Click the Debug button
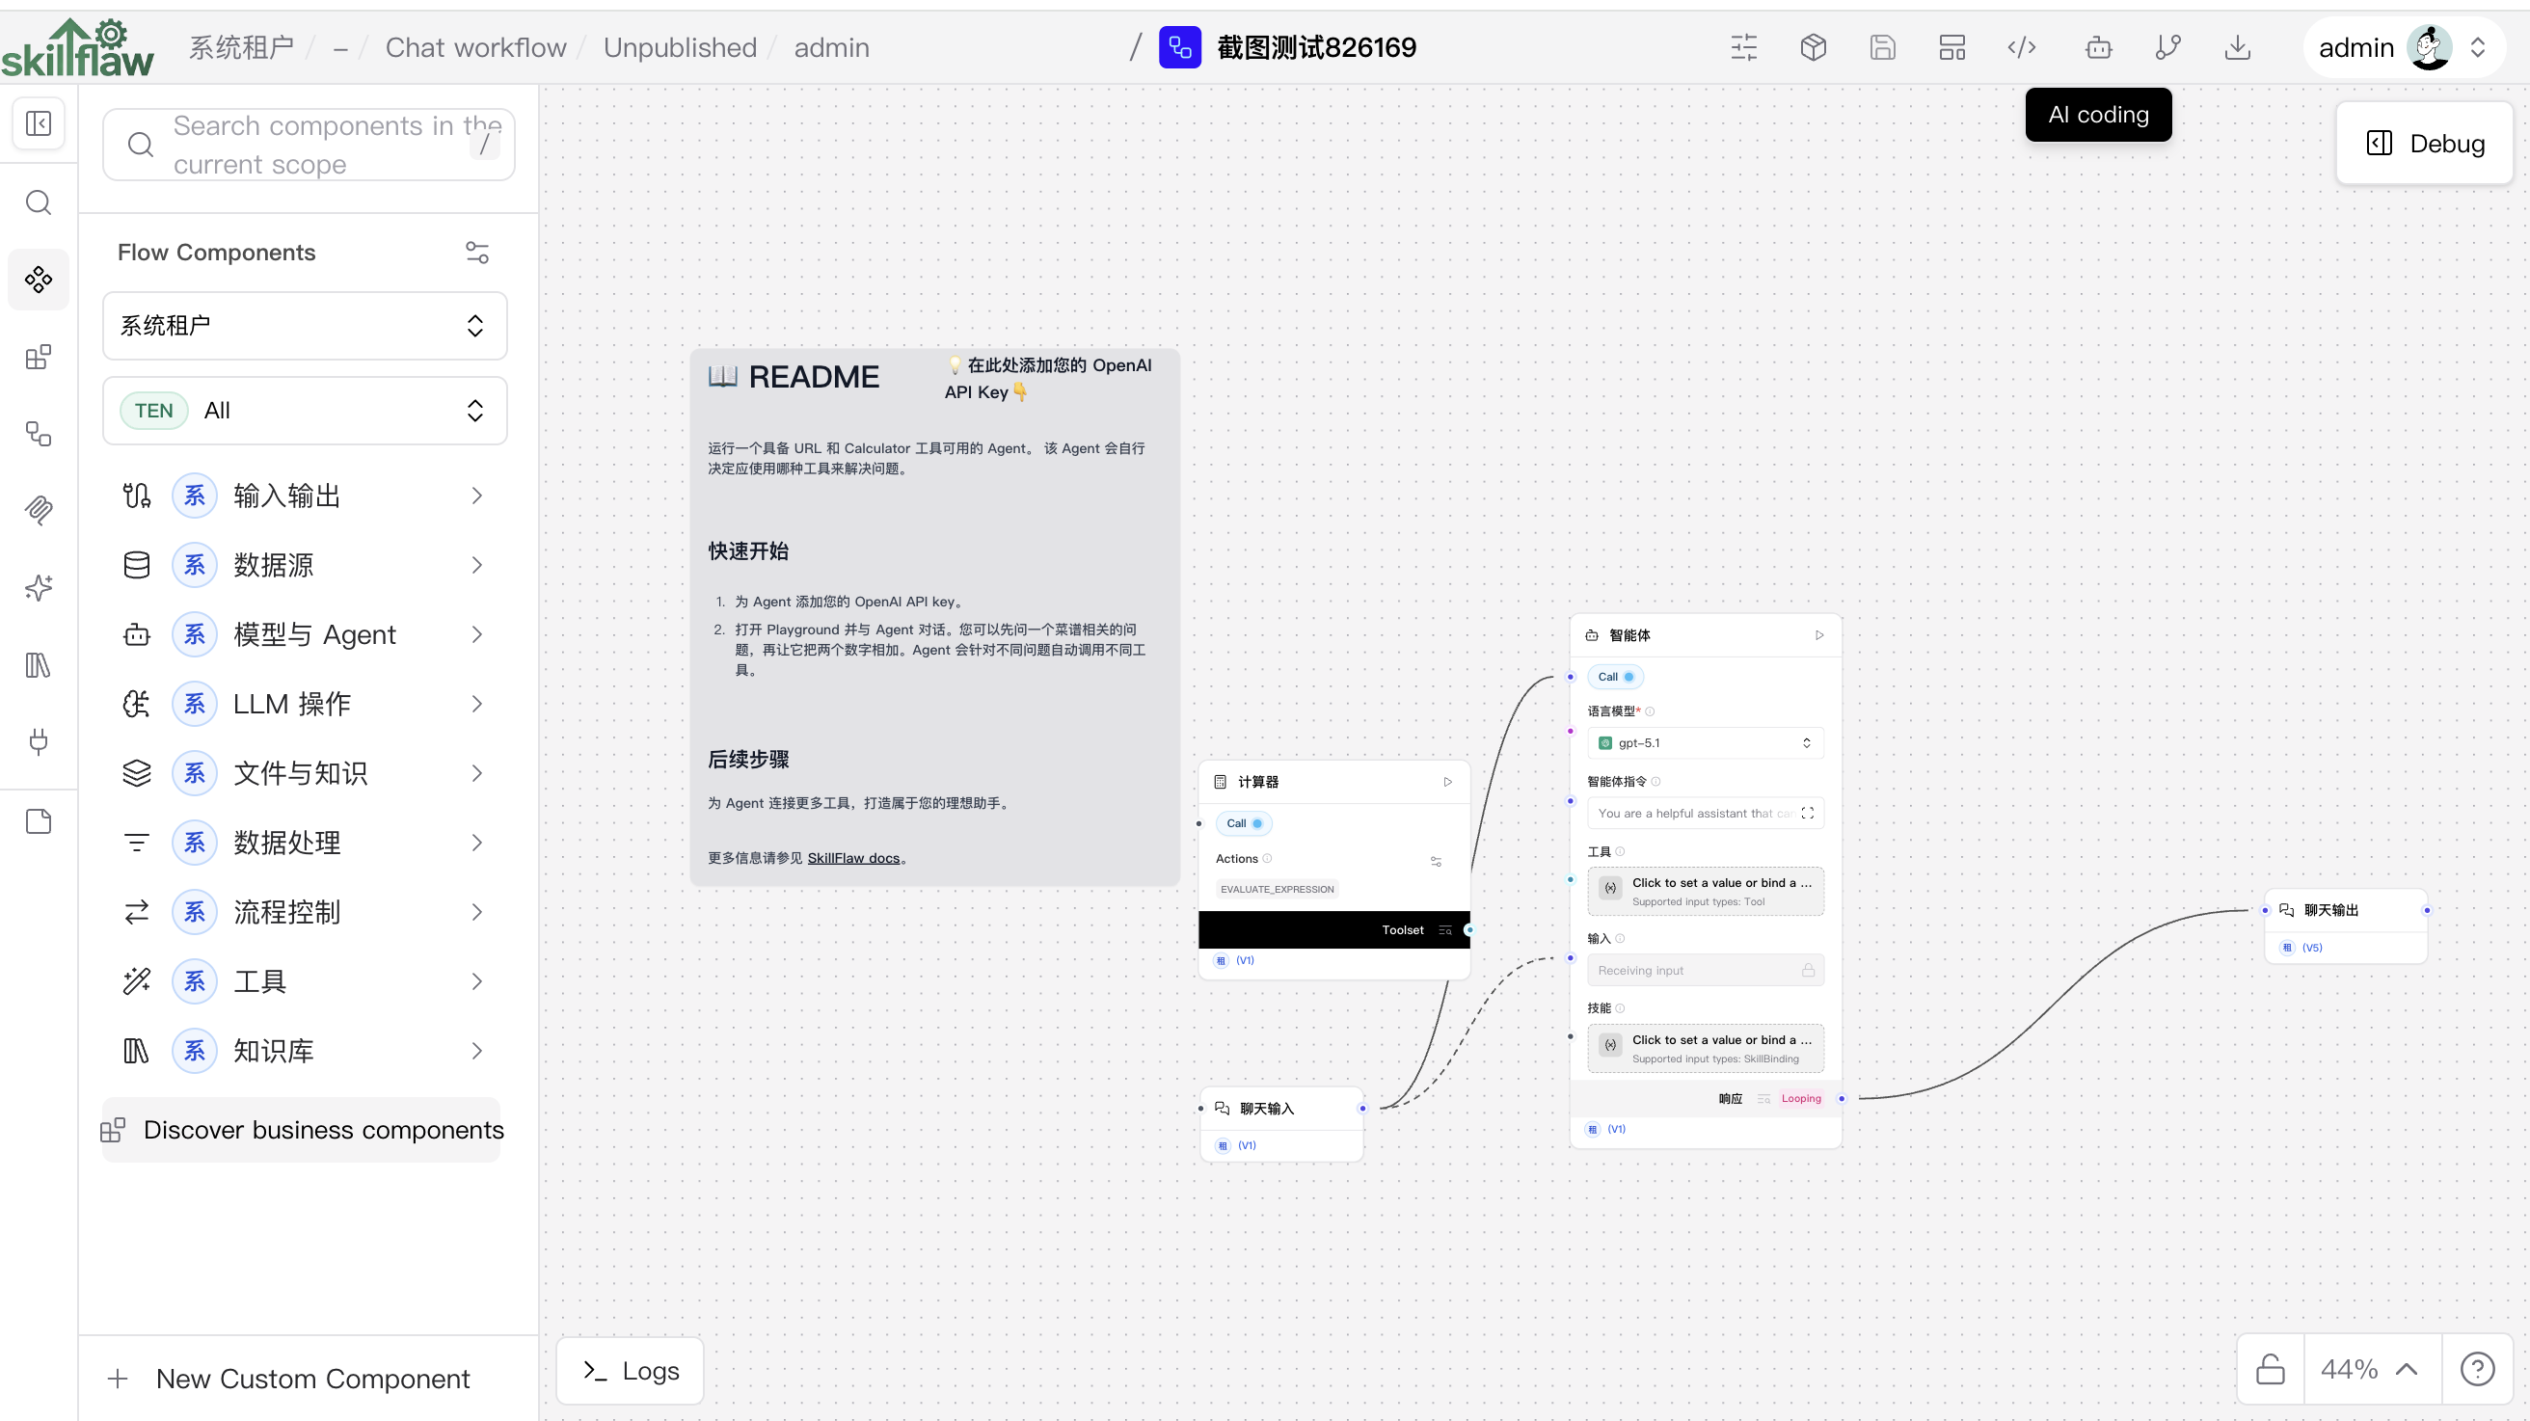The width and height of the screenshot is (2530, 1421). coord(2424,144)
